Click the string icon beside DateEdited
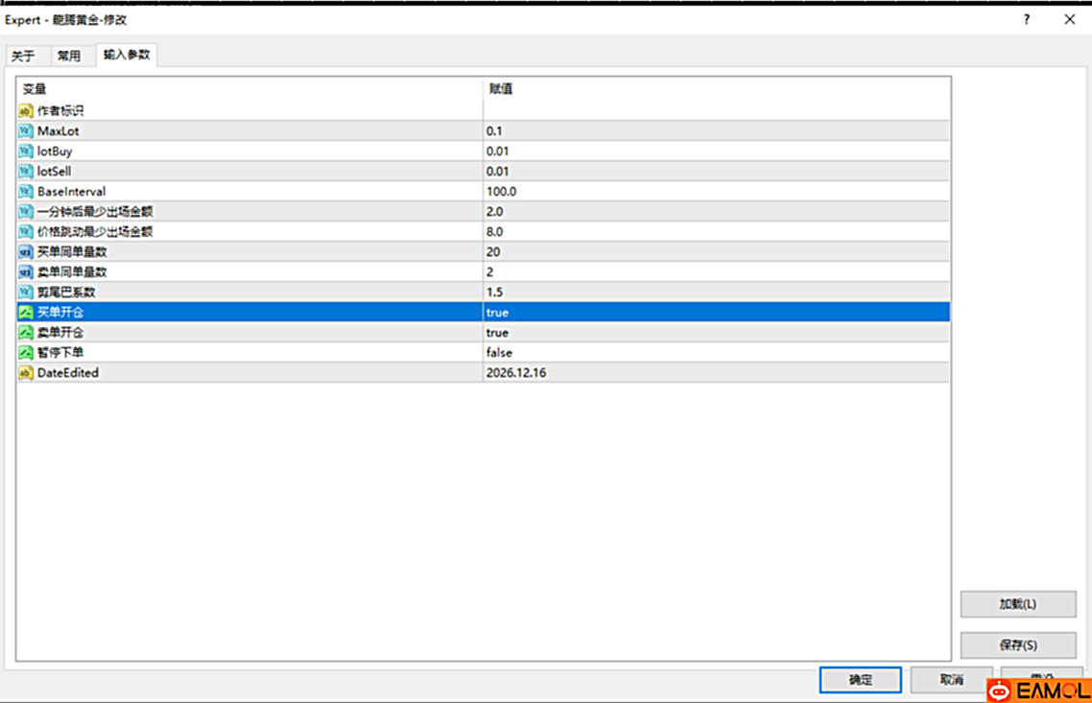Screen dimensions: 1092x703 [26, 373]
